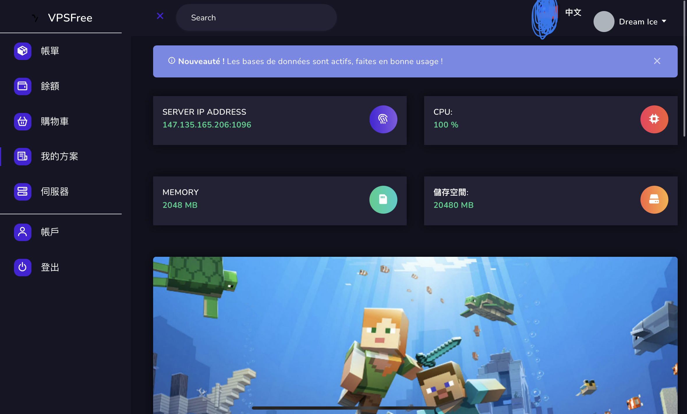The width and height of the screenshot is (687, 414).
Task: Select the 伺服器 server icon
Action: point(23,192)
